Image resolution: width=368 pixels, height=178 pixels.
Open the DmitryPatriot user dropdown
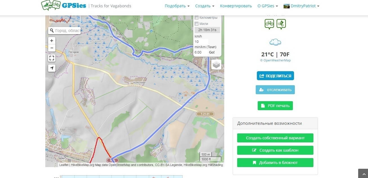tap(301, 6)
